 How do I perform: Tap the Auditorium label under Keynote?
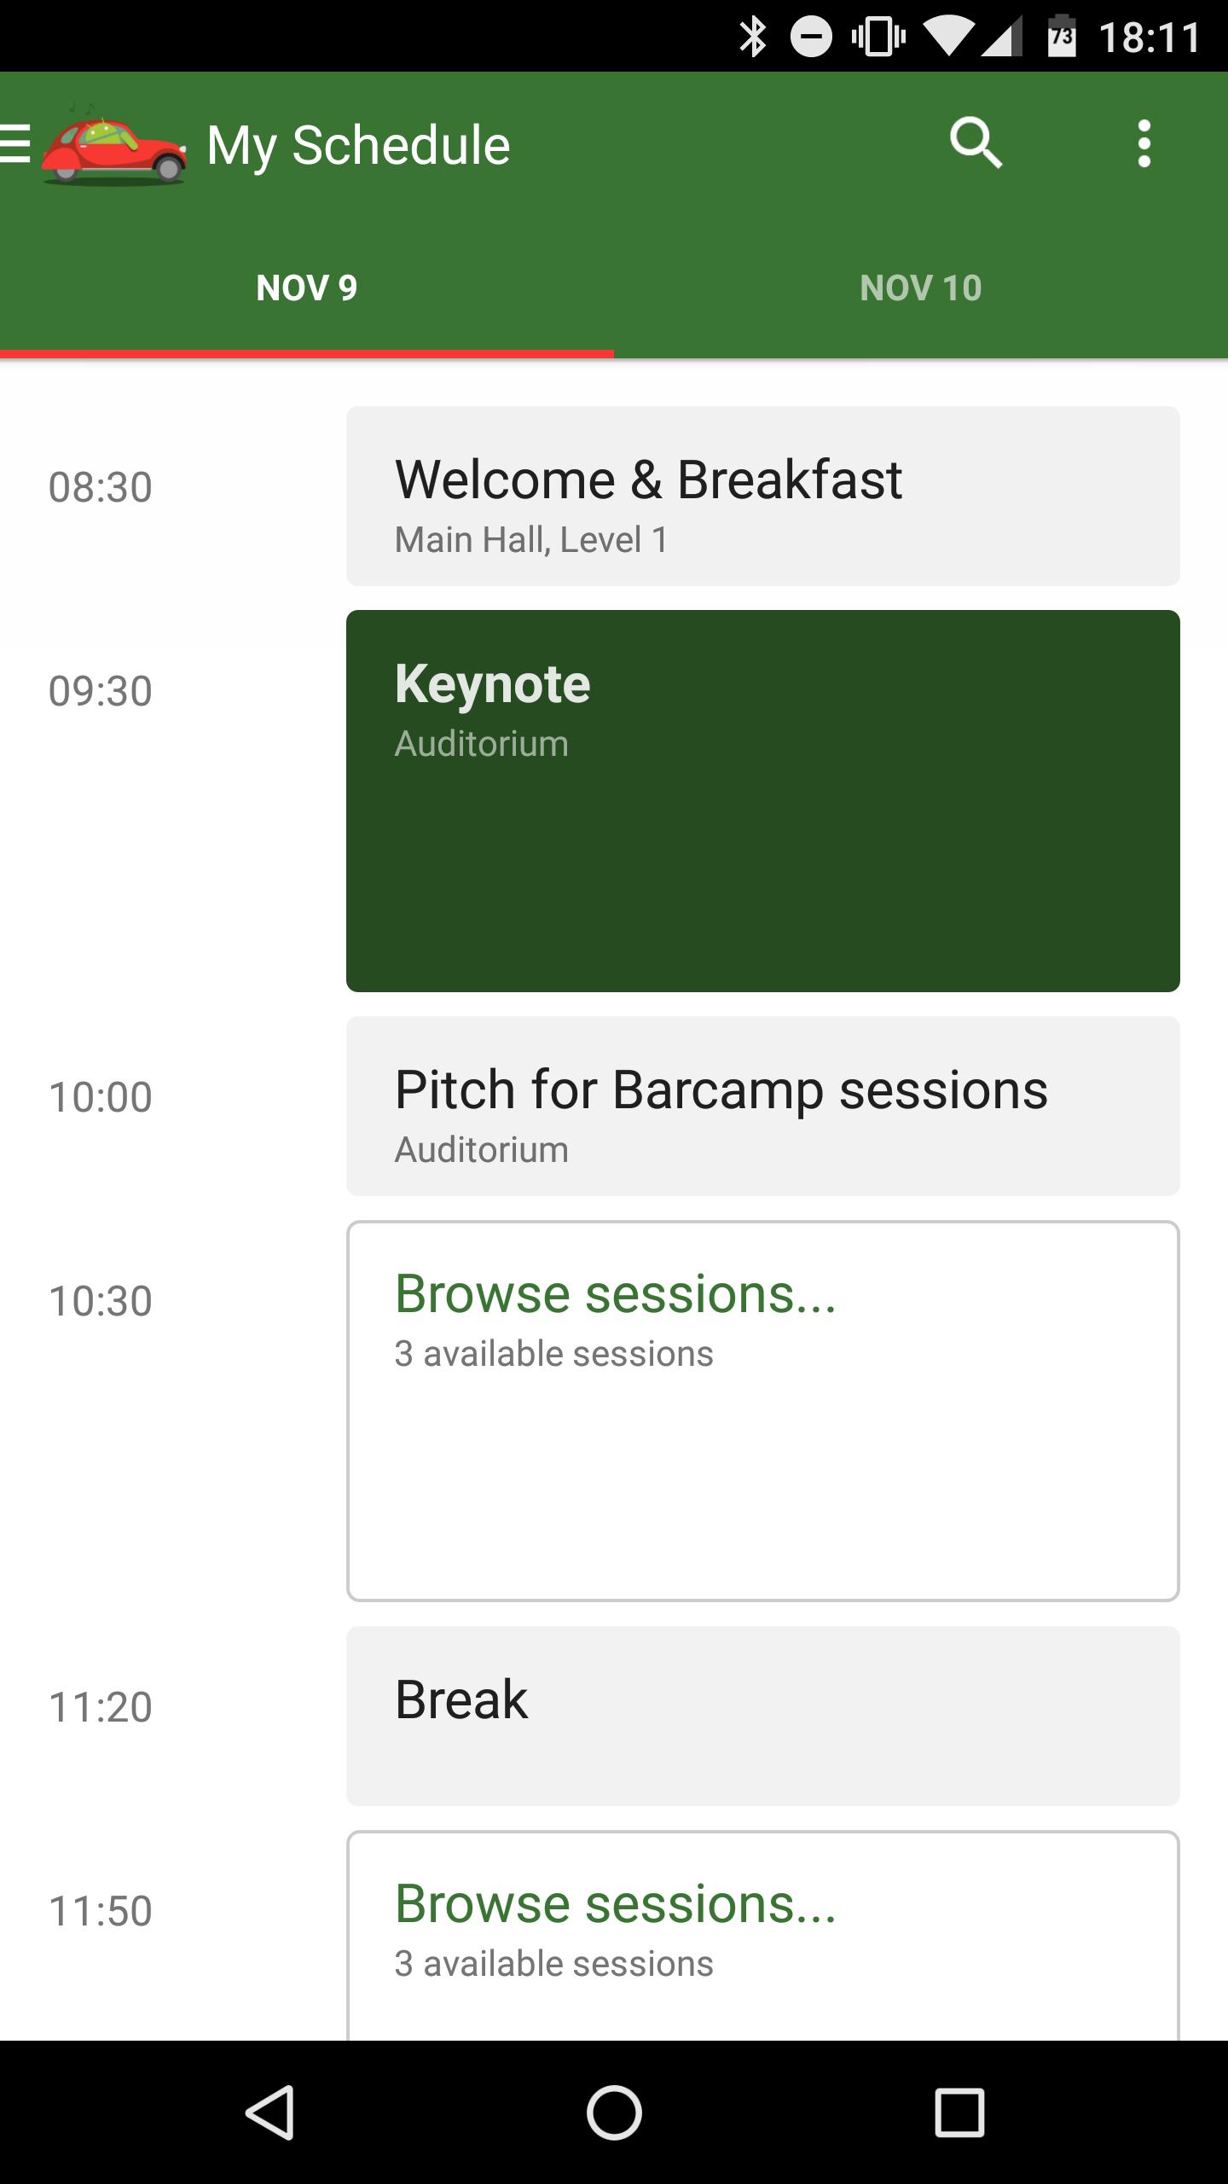(x=482, y=742)
